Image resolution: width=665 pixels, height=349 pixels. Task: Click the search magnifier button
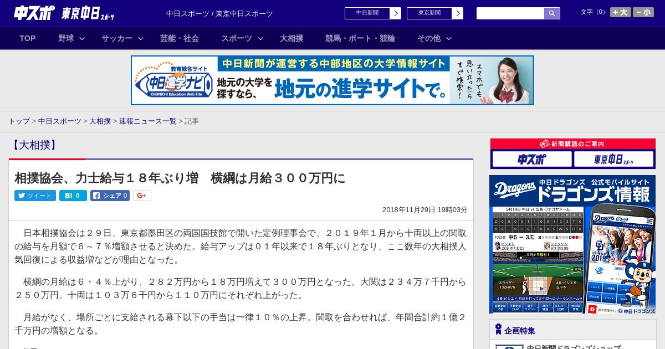point(552,13)
